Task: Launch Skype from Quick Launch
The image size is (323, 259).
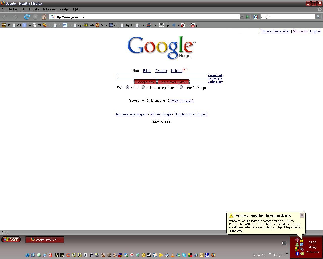Action: point(184,255)
